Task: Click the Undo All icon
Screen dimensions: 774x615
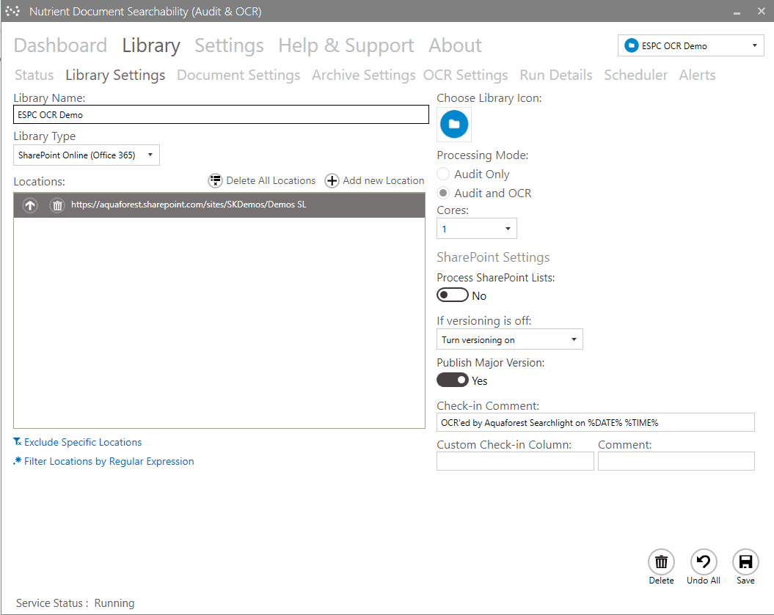Action: pyautogui.click(x=703, y=561)
